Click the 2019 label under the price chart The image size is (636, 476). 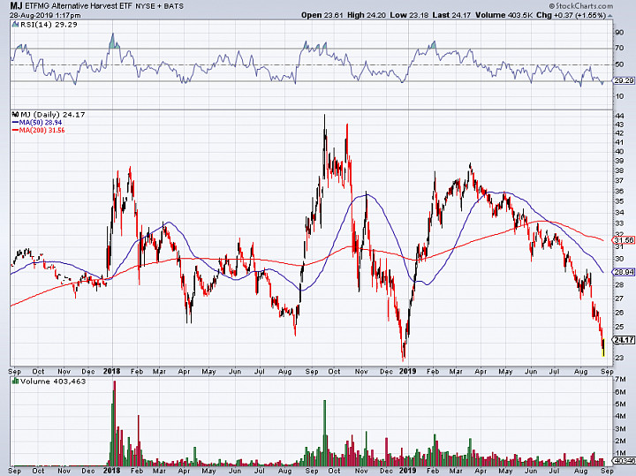(x=407, y=371)
